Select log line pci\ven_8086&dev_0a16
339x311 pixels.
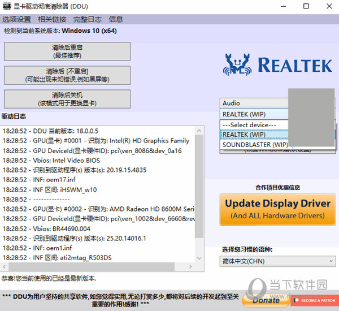click(x=92, y=150)
